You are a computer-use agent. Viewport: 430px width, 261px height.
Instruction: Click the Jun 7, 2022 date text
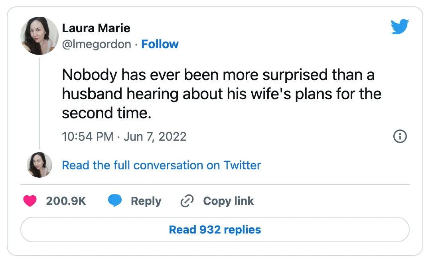point(155,137)
